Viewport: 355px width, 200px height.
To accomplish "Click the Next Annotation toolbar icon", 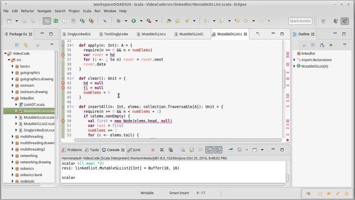I will tap(206, 21).
